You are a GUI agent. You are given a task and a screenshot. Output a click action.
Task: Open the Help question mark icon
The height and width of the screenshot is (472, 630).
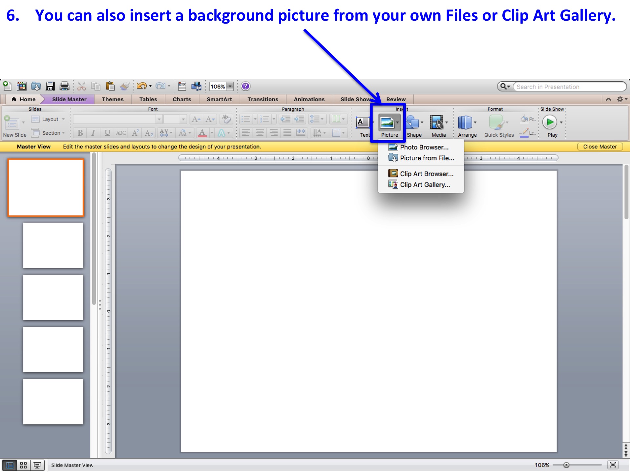(x=245, y=86)
